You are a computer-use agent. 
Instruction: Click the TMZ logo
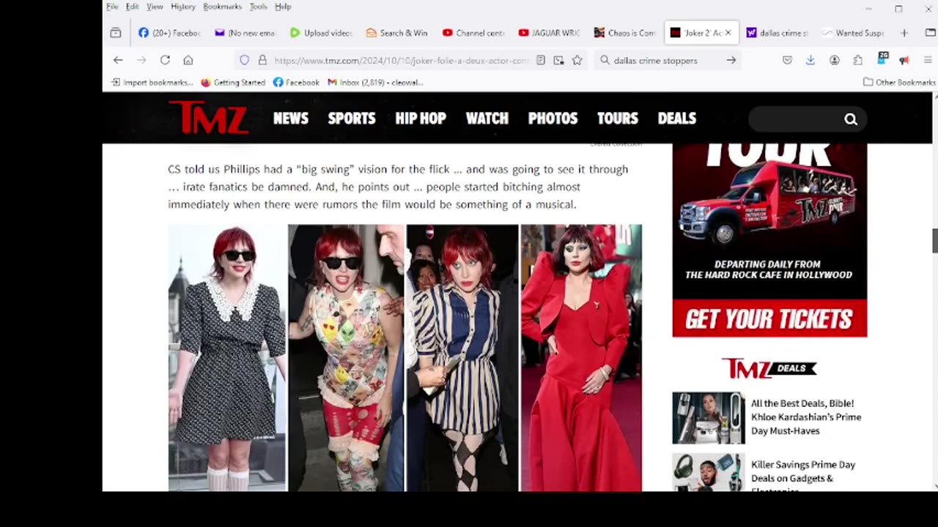[x=208, y=117]
